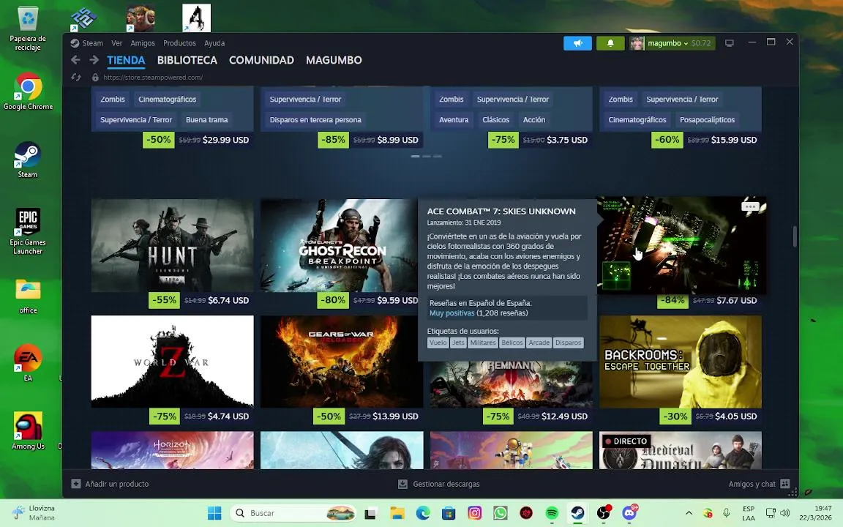Click the Disparos en tercera persona tag
This screenshot has height=527, width=843.
[x=315, y=120]
